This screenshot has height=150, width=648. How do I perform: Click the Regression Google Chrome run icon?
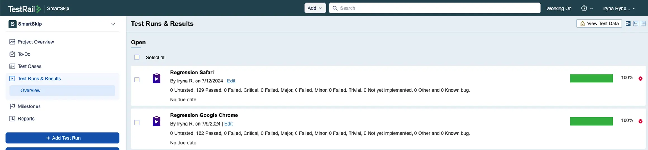pos(156,121)
